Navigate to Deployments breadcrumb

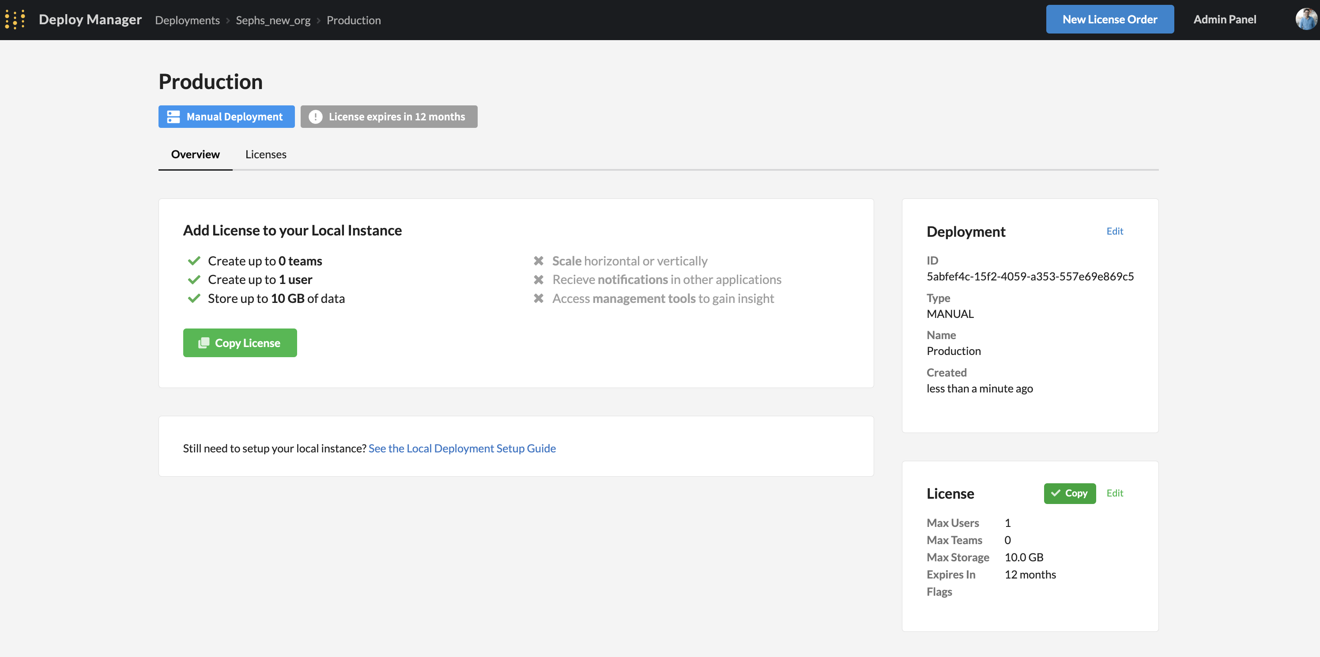187,20
